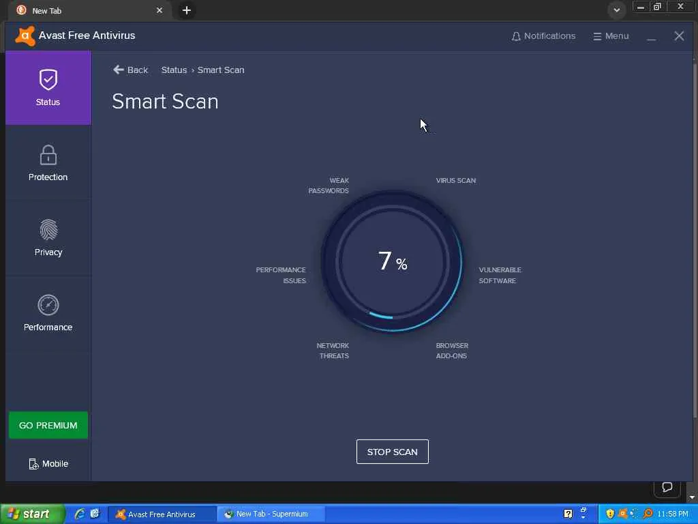
Task: Click the second quick launch icon
Action: (95, 514)
